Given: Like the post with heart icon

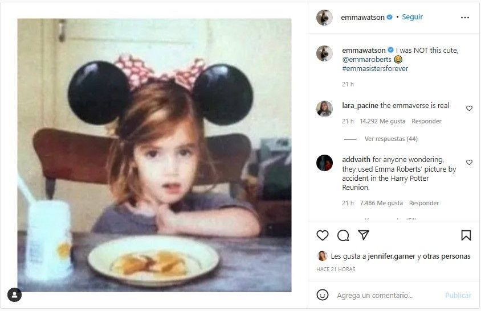Looking at the screenshot, I should (x=323, y=235).
